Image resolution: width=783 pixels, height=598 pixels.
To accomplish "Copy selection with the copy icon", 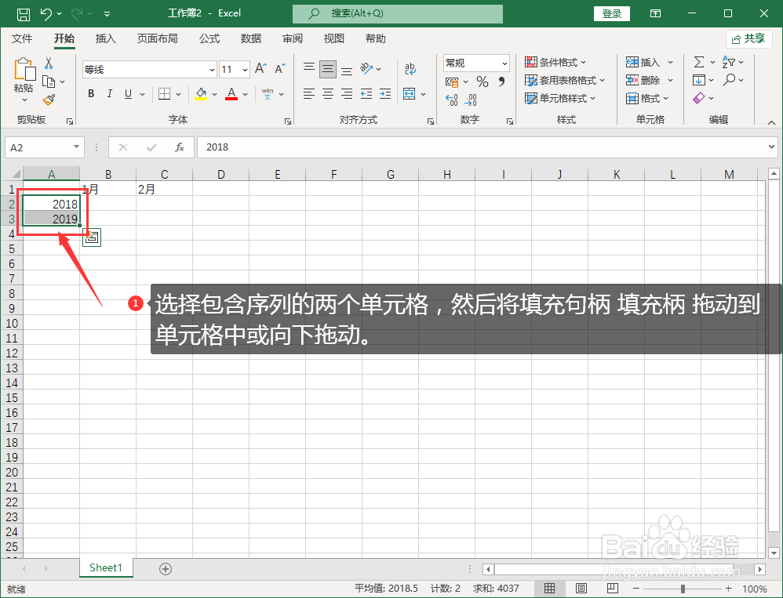I will tap(49, 82).
